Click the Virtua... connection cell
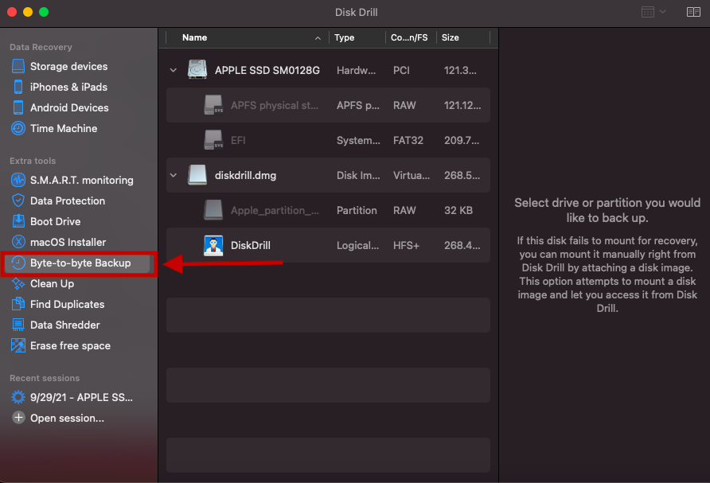 [412, 175]
